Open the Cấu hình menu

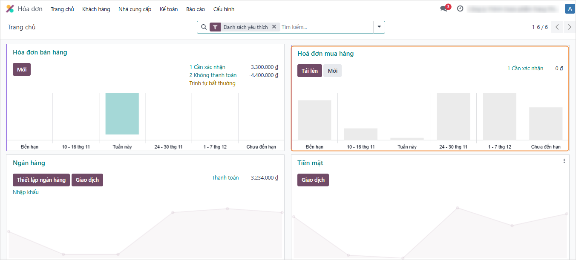pyautogui.click(x=224, y=9)
